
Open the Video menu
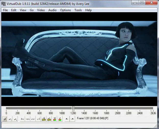41,10
